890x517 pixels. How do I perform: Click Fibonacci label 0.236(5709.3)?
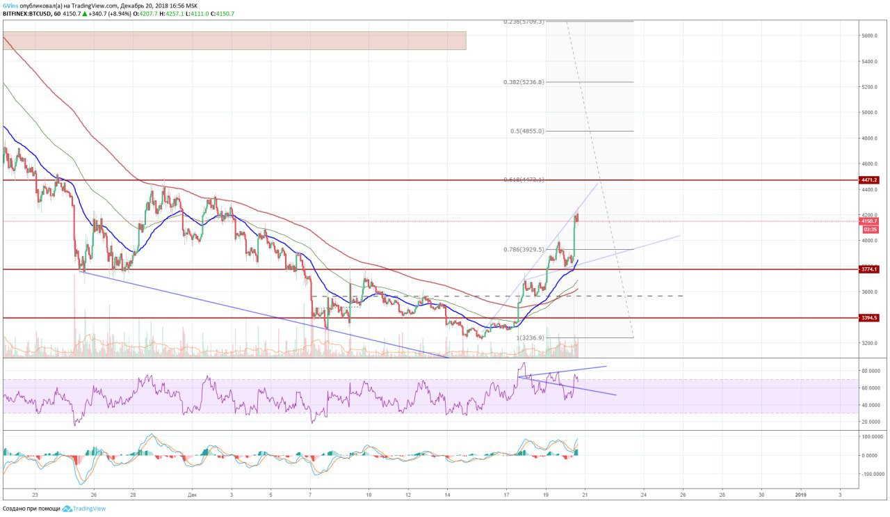[x=524, y=22]
